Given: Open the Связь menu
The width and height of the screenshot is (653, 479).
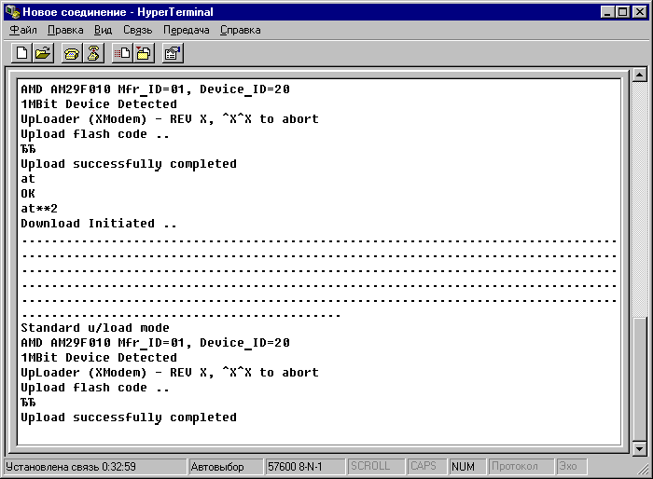Looking at the screenshot, I should [137, 30].
